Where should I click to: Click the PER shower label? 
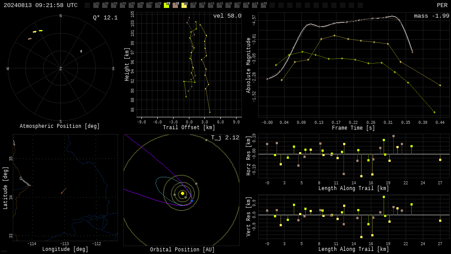point(442,5)
